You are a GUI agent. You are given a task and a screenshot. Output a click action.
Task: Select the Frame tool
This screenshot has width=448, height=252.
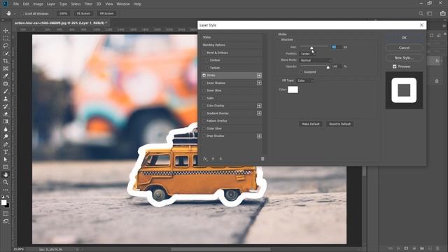(x=6, y=69)
